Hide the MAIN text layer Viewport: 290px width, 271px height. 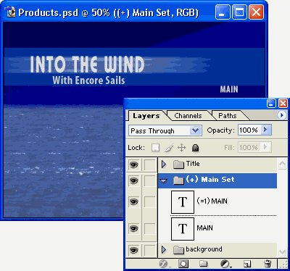click(x=134, y=228)
